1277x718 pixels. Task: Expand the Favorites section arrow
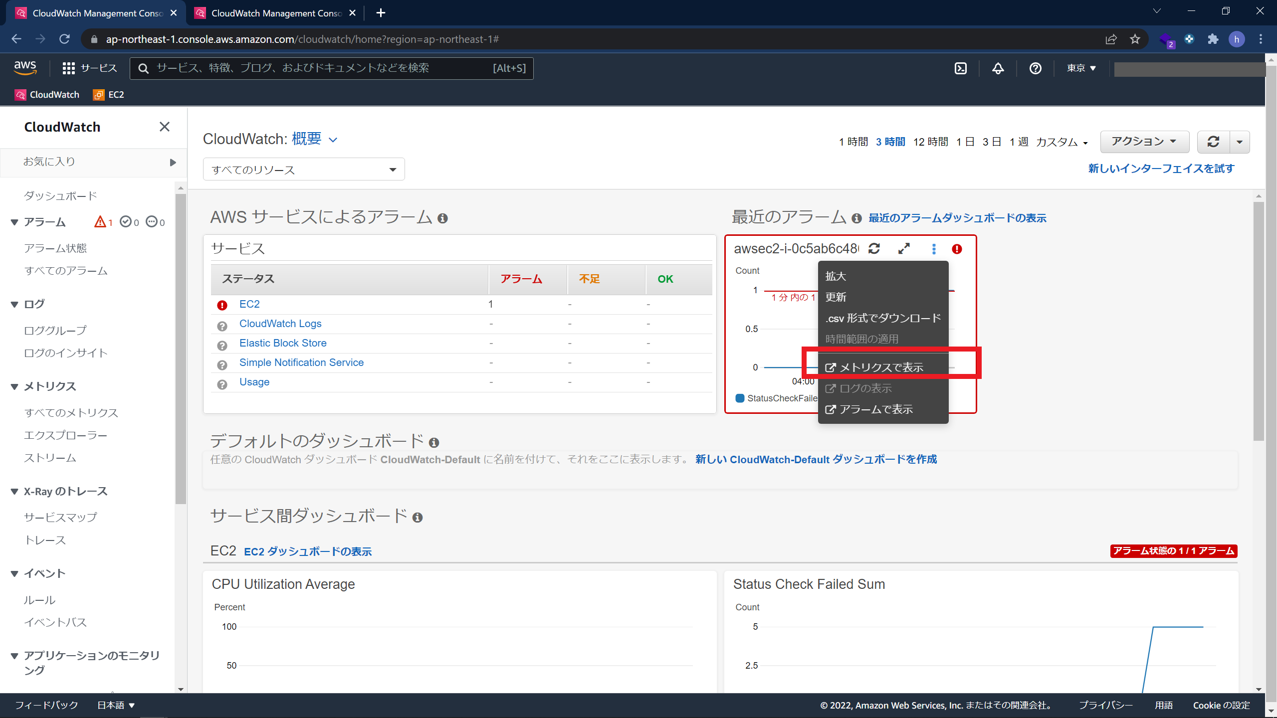pyautogui.click(x=173, y=162)
